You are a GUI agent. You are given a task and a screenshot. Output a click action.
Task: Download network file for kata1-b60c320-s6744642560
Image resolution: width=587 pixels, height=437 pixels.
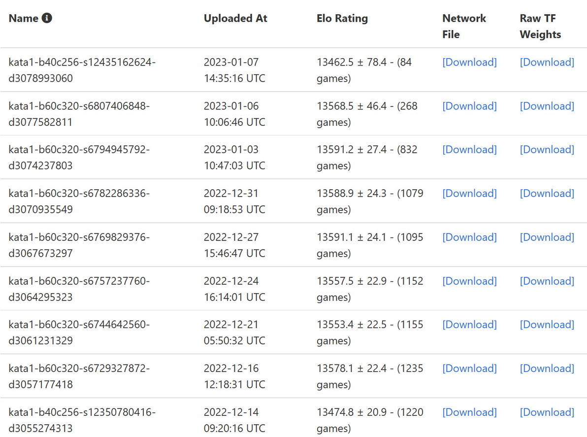[x=469, y=324]
